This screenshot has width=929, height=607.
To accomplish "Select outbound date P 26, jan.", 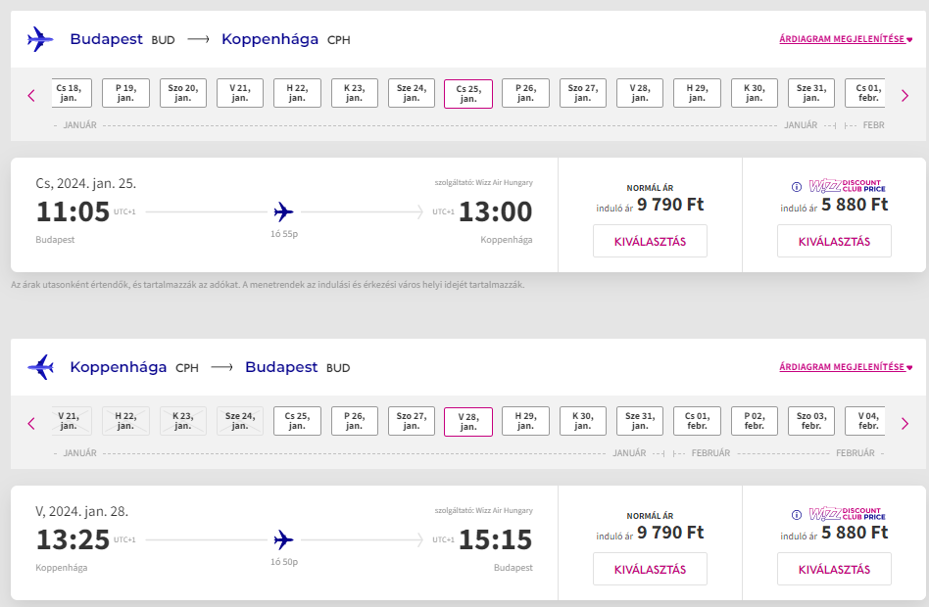I will coord(525,93).
